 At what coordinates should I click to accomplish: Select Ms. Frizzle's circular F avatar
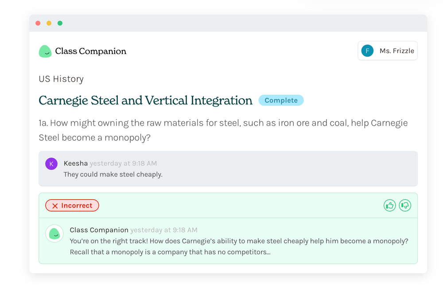pos(367,50)
